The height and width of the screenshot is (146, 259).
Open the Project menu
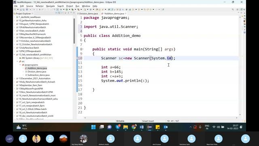tap(70, 6)
